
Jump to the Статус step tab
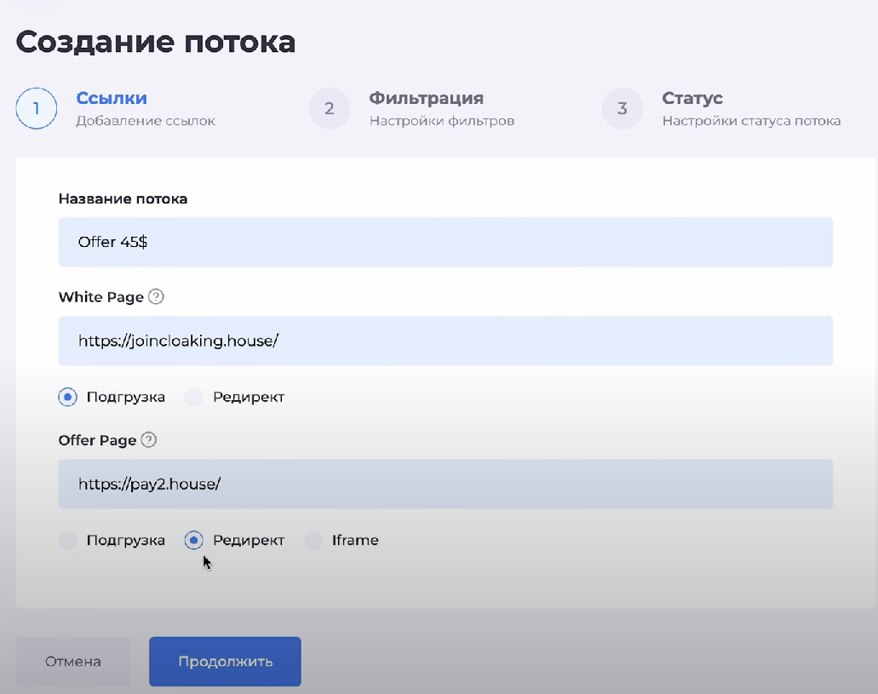(x=692, y=99)
